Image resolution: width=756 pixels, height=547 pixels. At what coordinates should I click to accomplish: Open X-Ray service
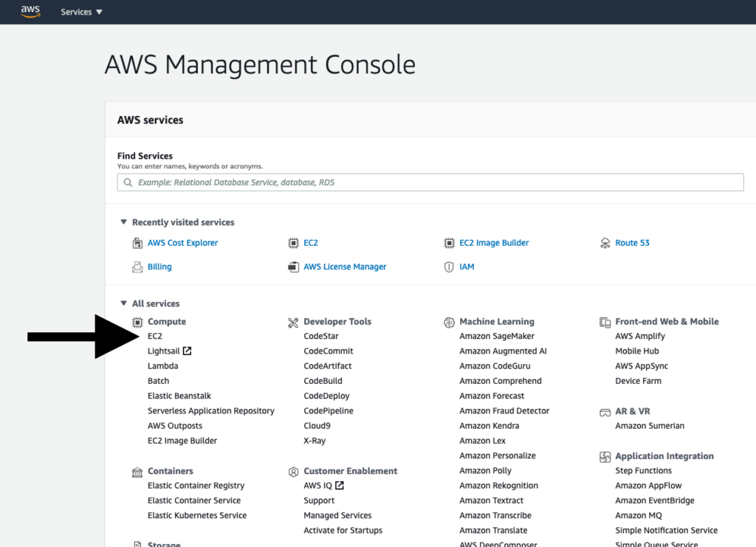[315, 441]
